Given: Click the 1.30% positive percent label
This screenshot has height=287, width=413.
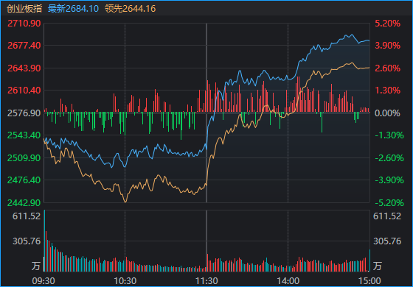Looking at the screenshot, I should 388,91.
